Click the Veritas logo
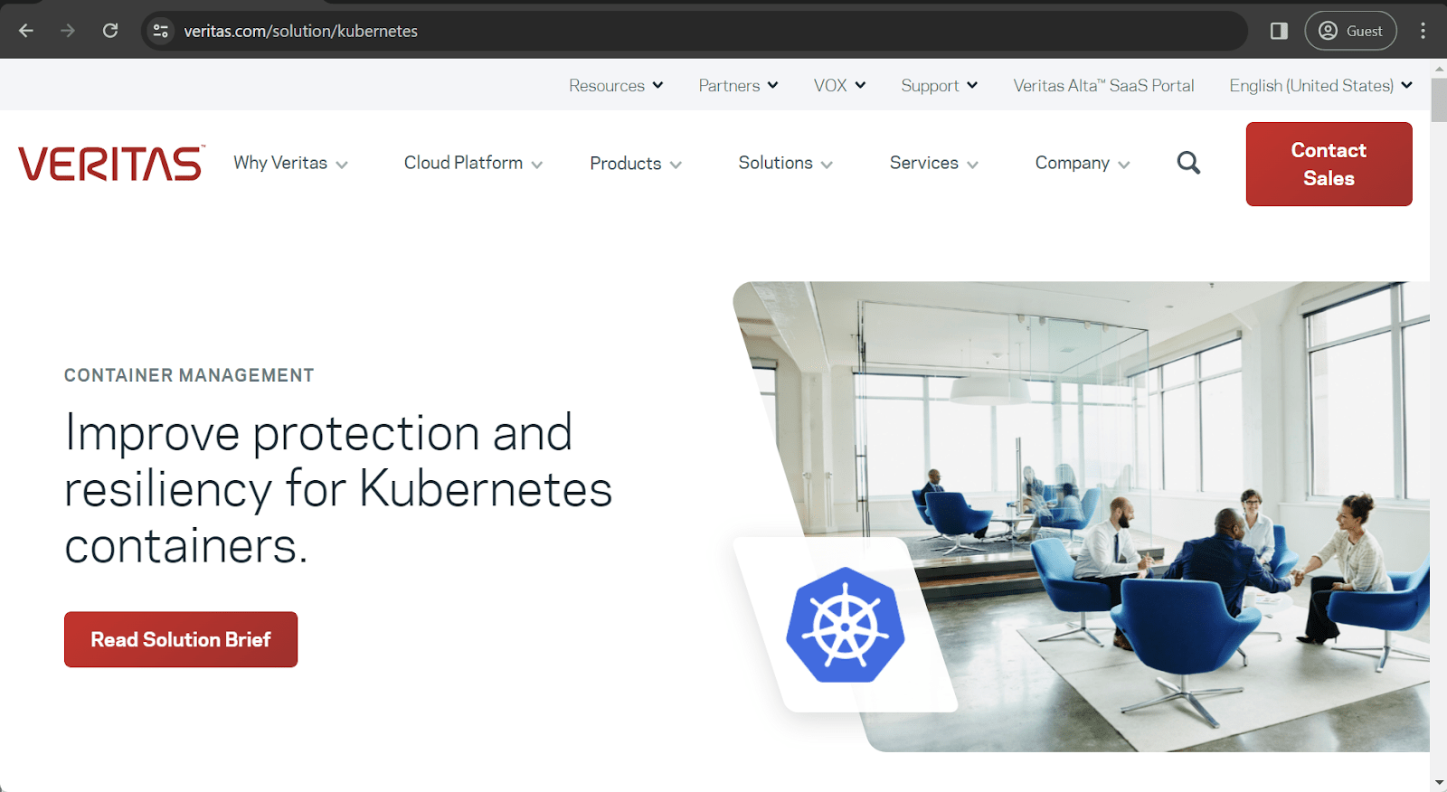 (x=111, y=164)
